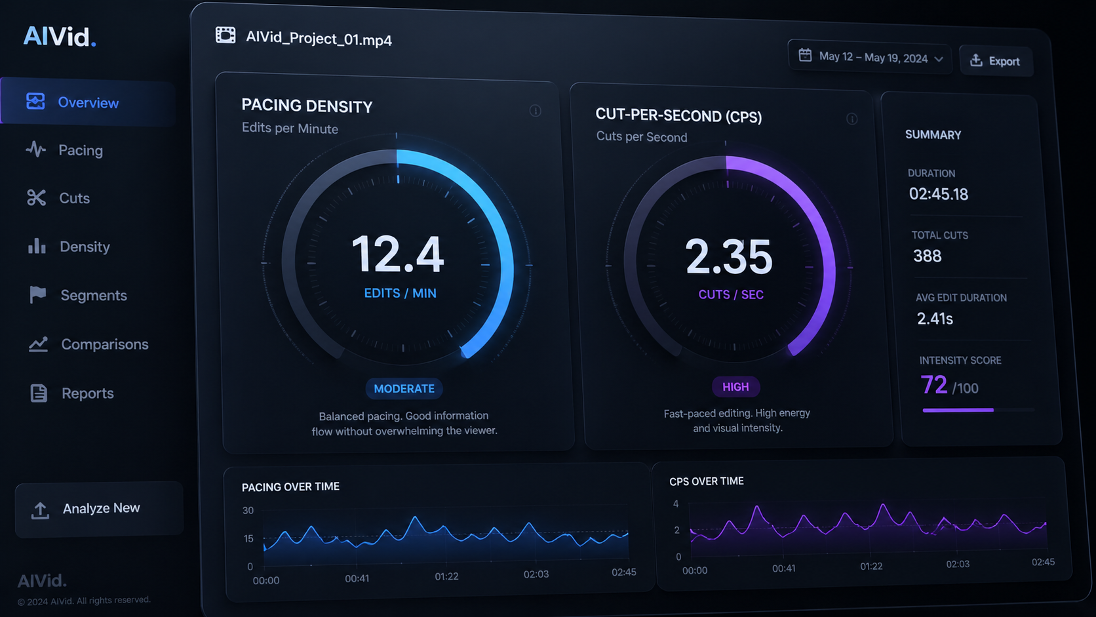Click the Segments flag icon

tap(38, 294)
